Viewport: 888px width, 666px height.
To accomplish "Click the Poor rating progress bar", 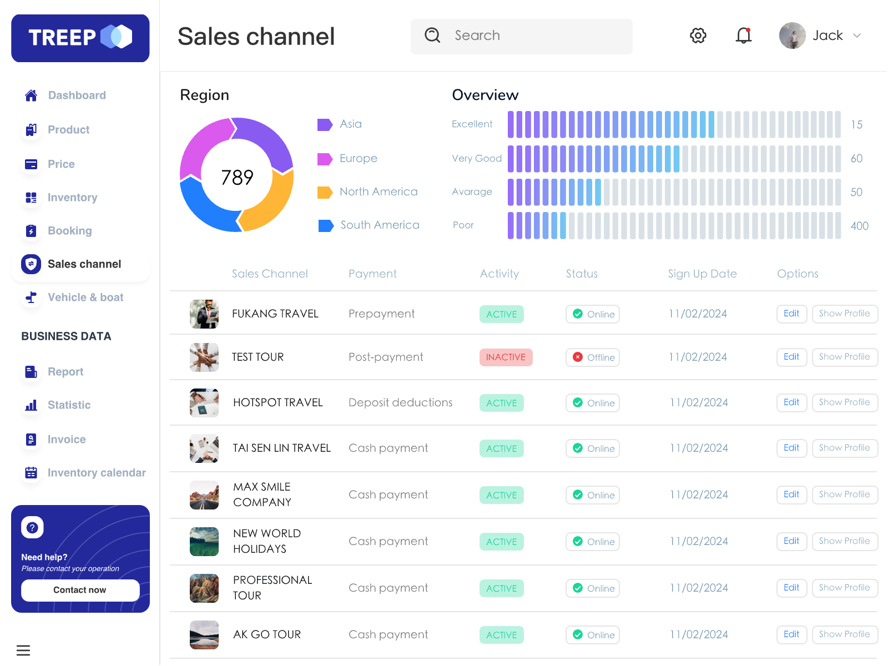I will point(674,225).
